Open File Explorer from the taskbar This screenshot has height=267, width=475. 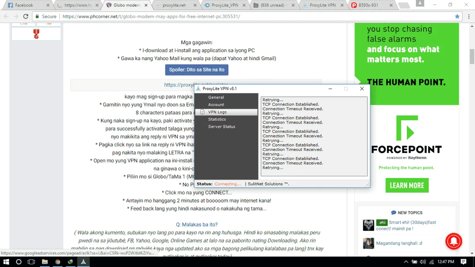pos(45,262)
